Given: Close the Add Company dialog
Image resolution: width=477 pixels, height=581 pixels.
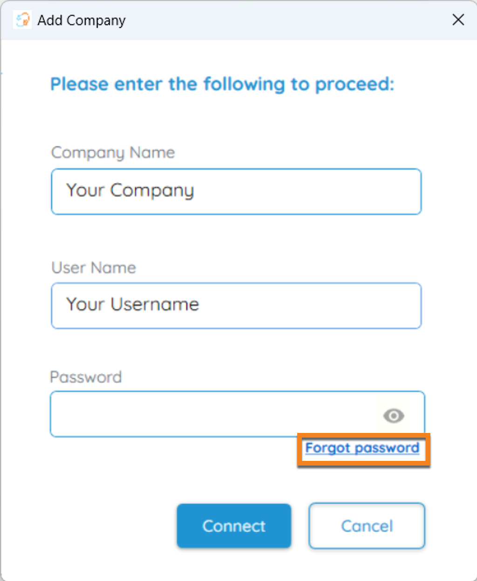Looking at the screenshot, I should [458, 20].
